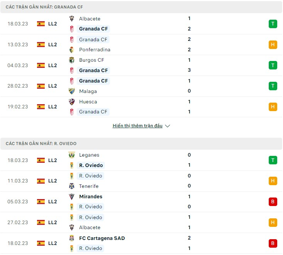283x255 pixels.
Task: Expand more matches with the chevron arrow
Action: (x=167, y=126)
